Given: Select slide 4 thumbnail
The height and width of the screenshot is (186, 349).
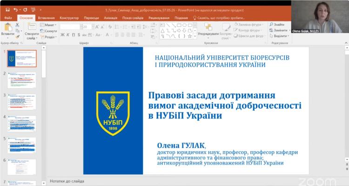Looking at the screenshot, I should (21, 124).
